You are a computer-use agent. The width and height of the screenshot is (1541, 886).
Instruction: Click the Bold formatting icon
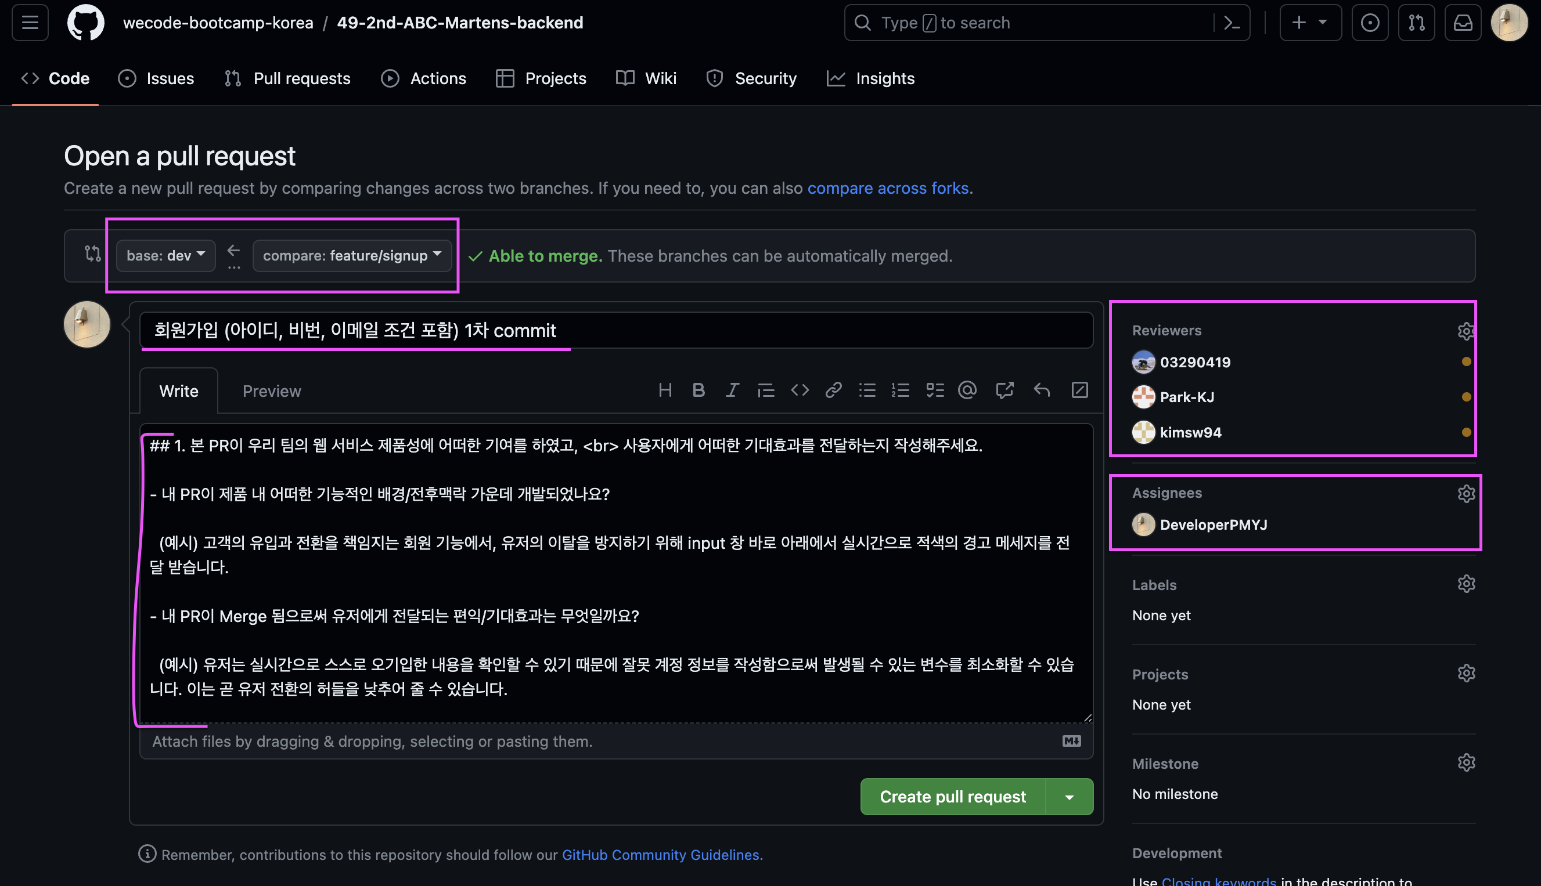(x=699, y=390)
